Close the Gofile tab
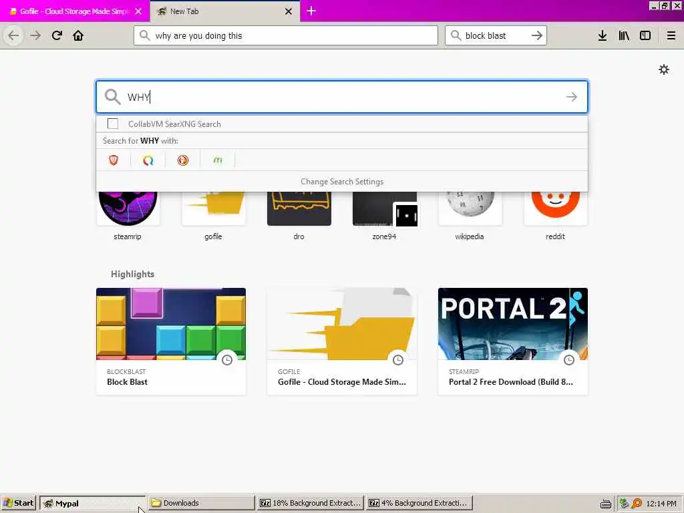The width and height of the screenshot is (684, 513). [x=138, y=11]
